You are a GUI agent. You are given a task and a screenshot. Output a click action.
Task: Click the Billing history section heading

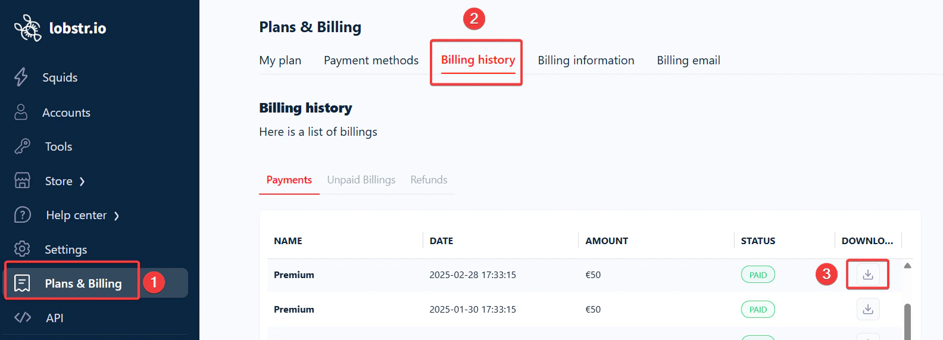(305, 108)
